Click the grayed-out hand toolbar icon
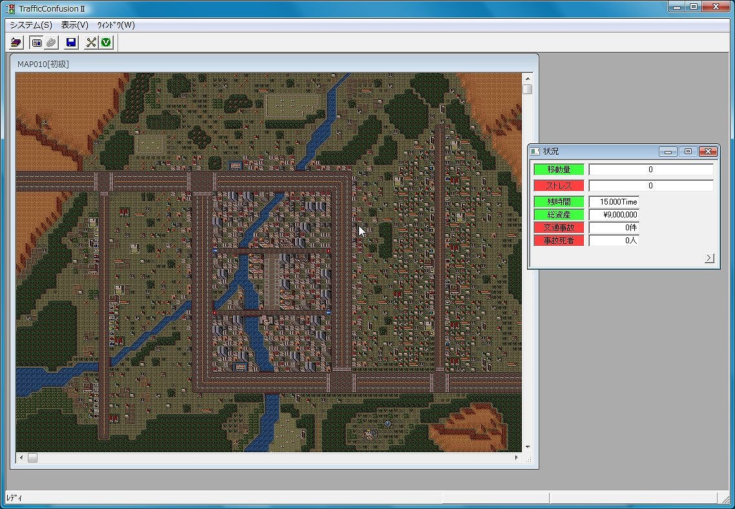The width and height of the screenshot is (735, 509). click(51, 43)
